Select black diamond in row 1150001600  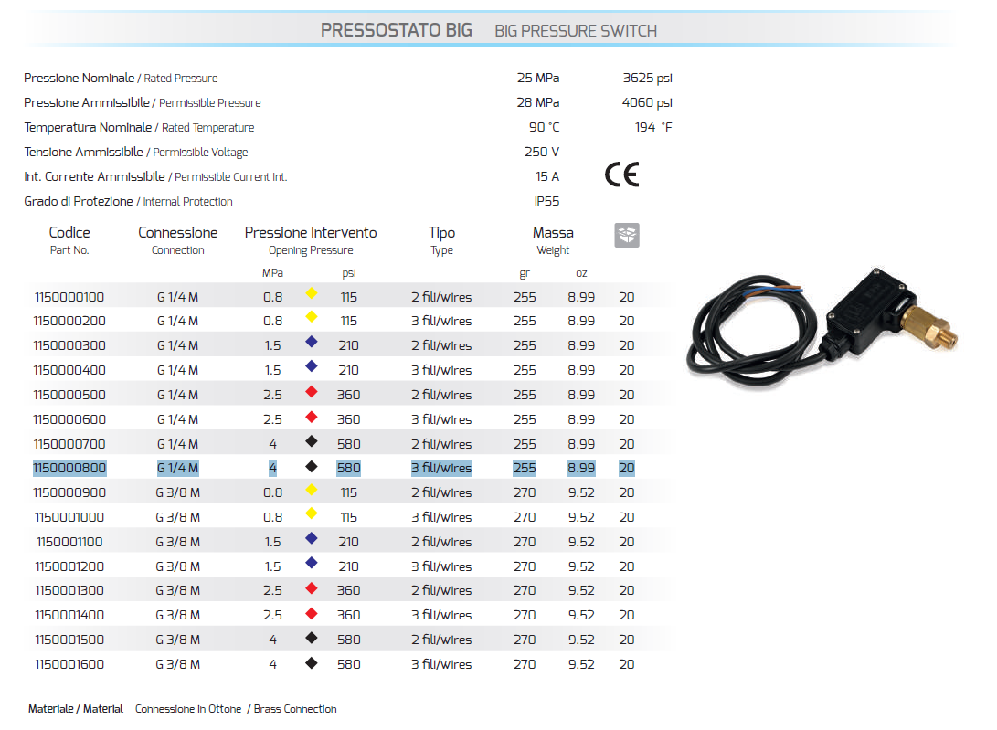tap(312, 663)
